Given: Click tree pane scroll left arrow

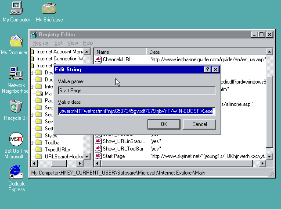Looking at the screenshot, I should click(x=34, y=163).
